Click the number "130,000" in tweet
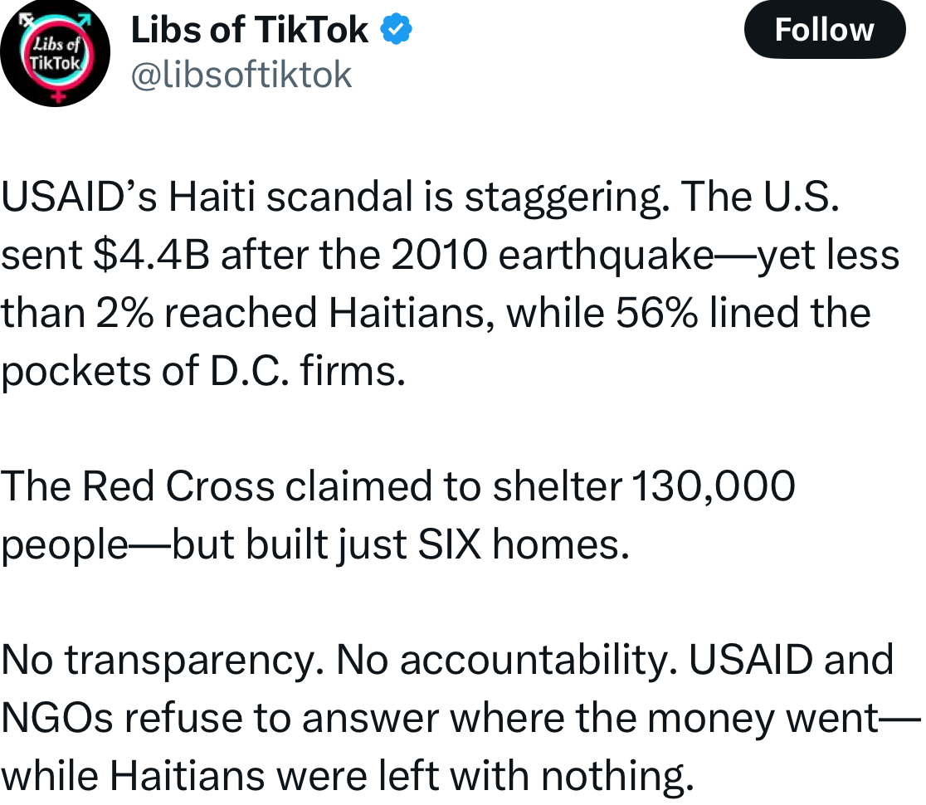The height and width of the screenshot is (805, 926). 714,487
